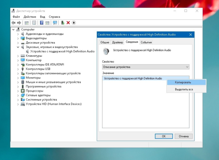The width and height of the screenshot is (219, 160).
Task: Expand the Дисковые устройства node
Action: coord(18,43)
